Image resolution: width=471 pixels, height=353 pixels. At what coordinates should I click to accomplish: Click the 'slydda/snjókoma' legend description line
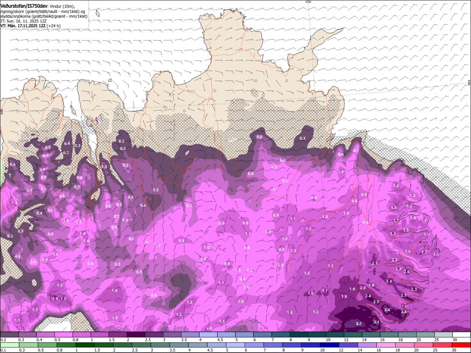44,16
